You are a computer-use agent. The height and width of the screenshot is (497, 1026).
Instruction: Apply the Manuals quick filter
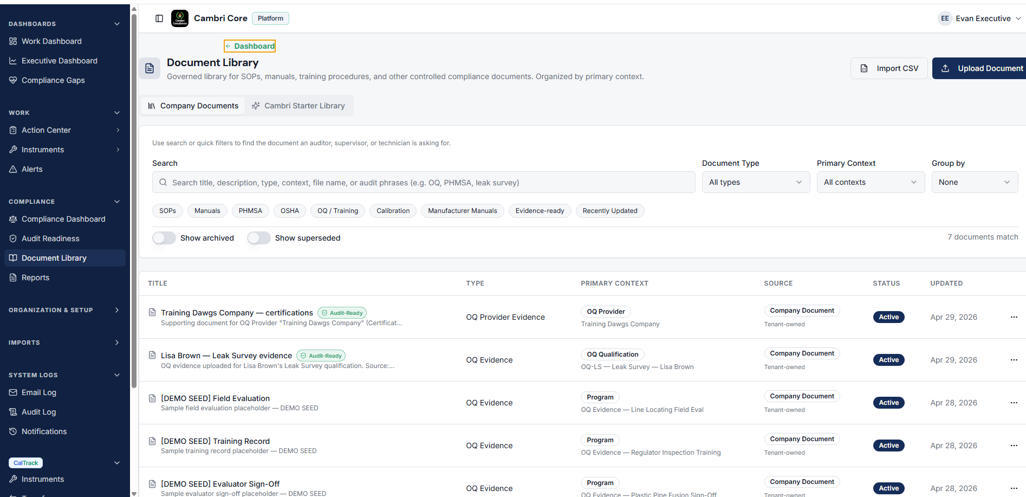[x=207, y=211]
